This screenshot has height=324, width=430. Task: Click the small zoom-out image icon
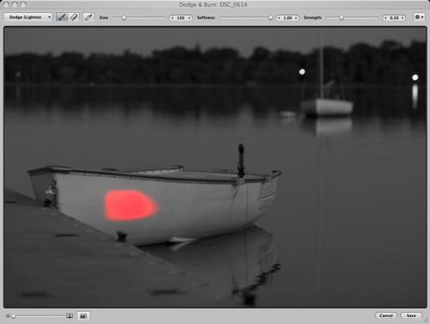pyautogui.click(x=8, y=316)
